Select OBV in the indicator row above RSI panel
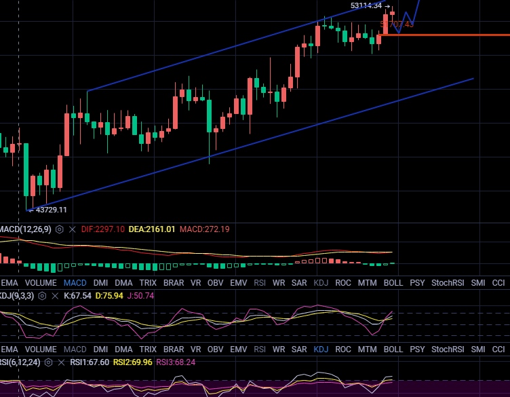 click(215, 349)
